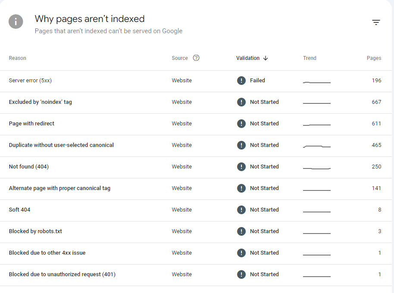The width and height of the screenshot is (394, 293).
Task: Click the Failed validation text
Action: tap(257, 80)
